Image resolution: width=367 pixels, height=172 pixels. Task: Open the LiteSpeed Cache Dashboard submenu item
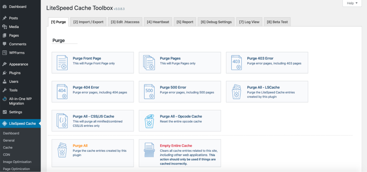pos(11,133)
